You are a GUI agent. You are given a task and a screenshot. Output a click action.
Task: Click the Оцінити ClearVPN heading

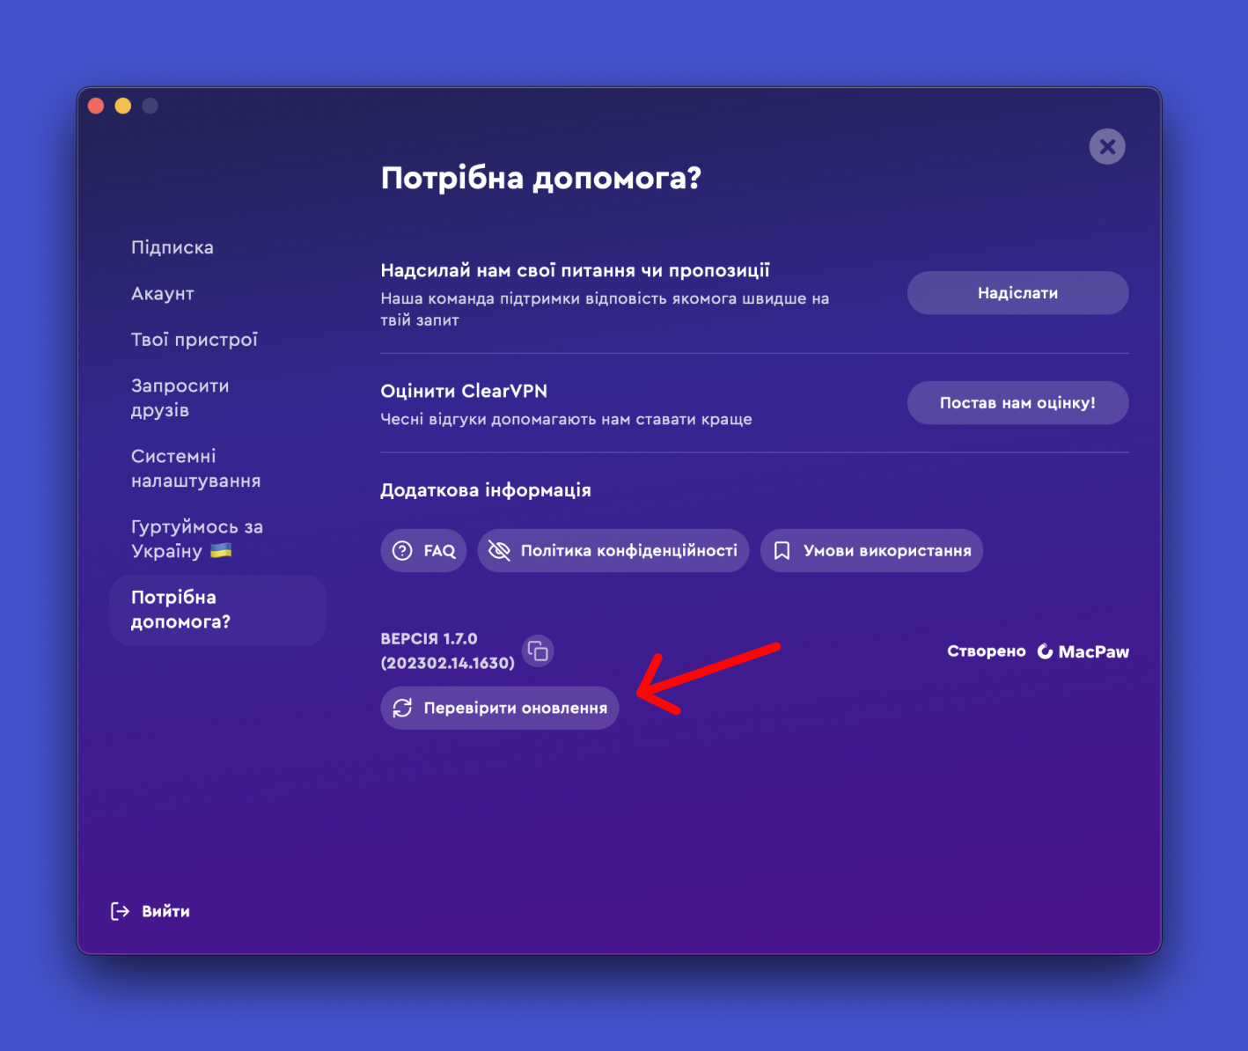tap(464, 391)
